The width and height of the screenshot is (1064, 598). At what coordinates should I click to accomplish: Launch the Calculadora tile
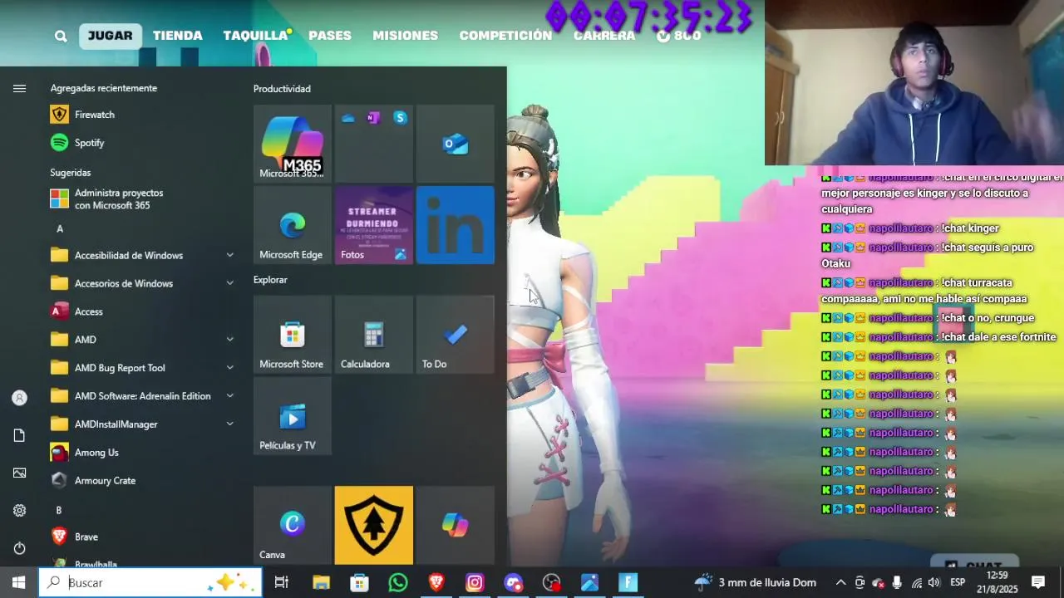[x=373, y=334]
